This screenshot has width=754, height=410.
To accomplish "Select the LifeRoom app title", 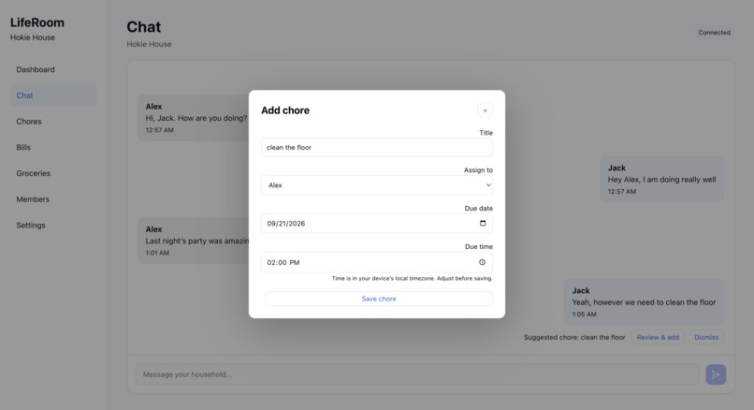I will tap(37, 22).
